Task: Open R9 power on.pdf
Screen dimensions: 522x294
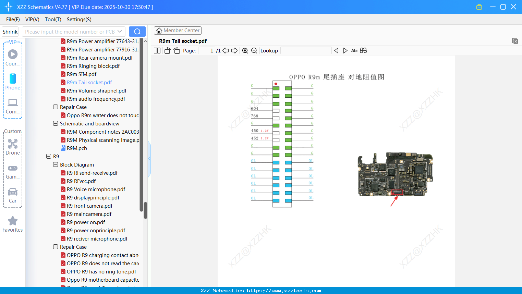Action: (x=86, y=222)
